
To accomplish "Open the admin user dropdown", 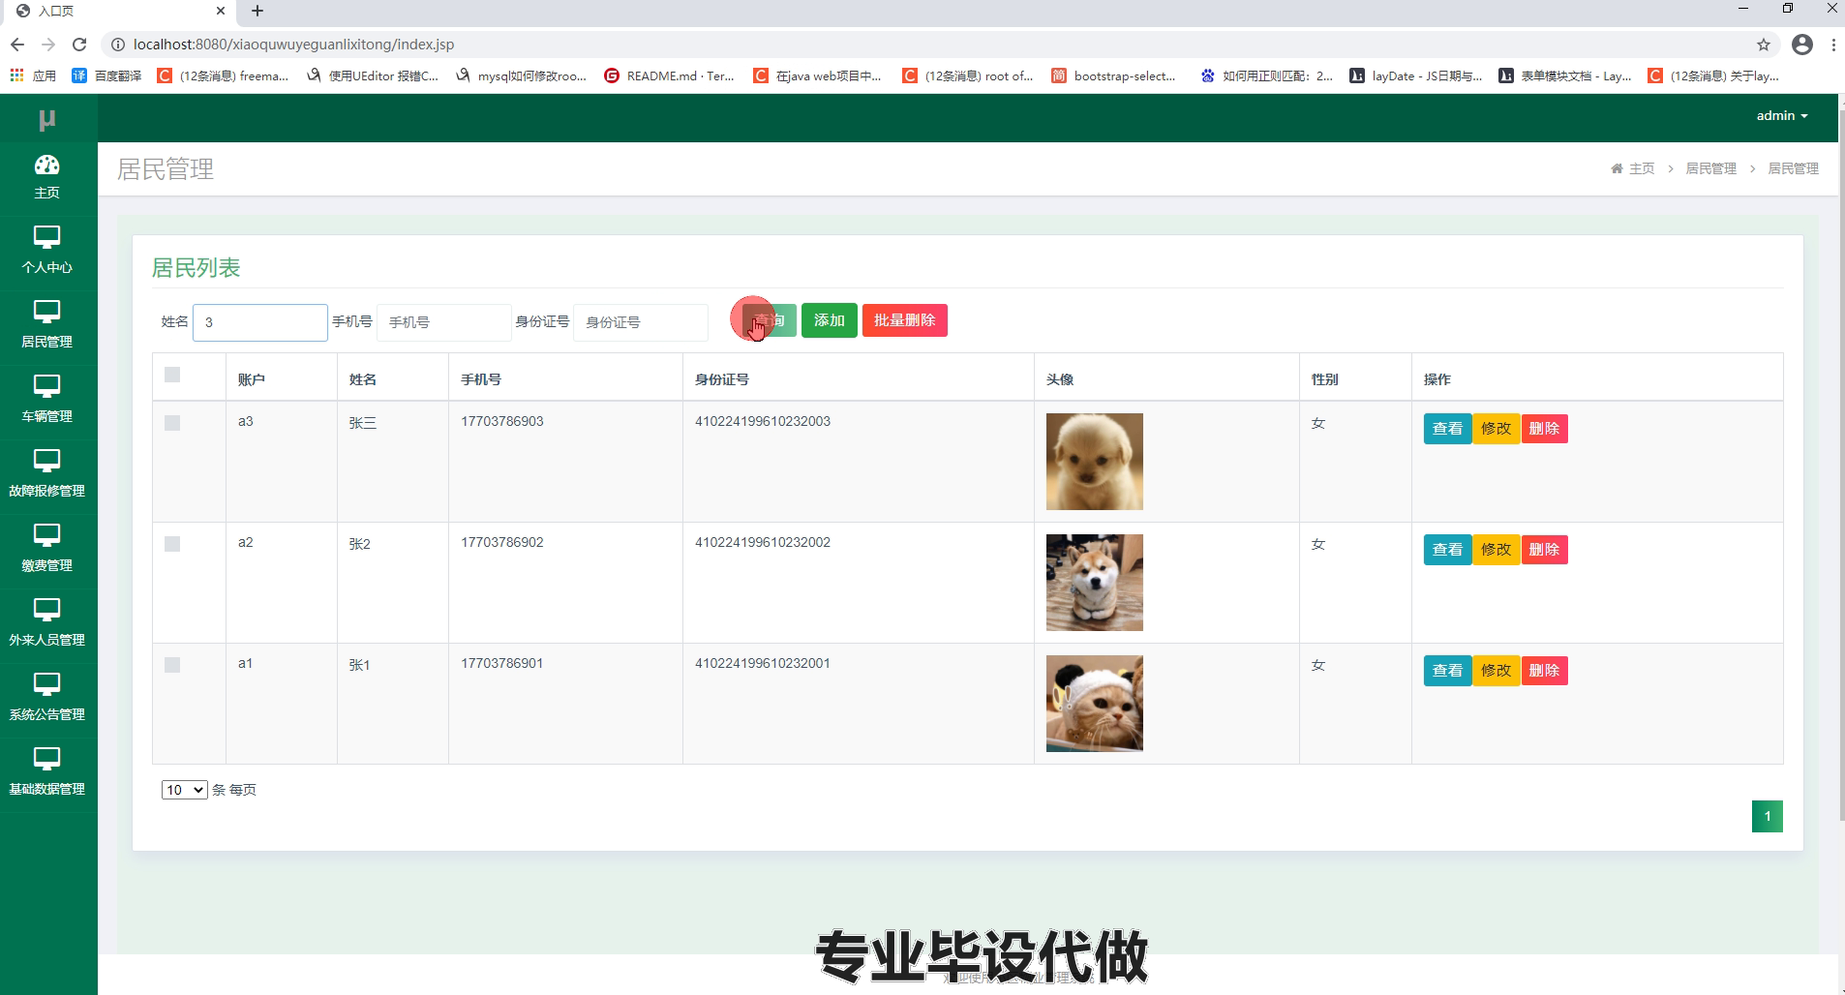I will click(x=1782, y=115).
